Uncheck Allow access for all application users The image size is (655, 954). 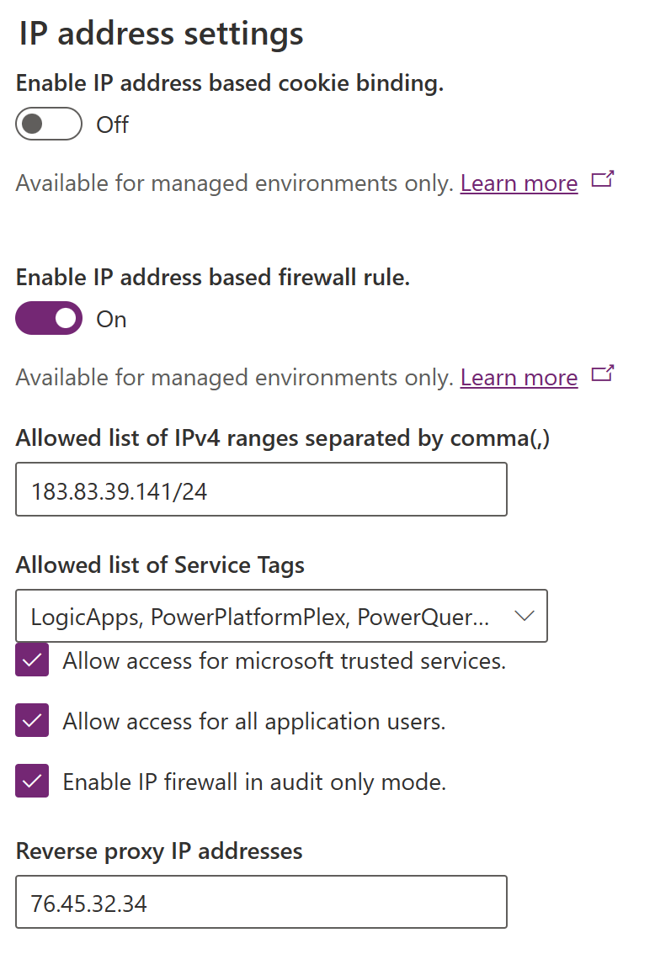pos(32,721)
